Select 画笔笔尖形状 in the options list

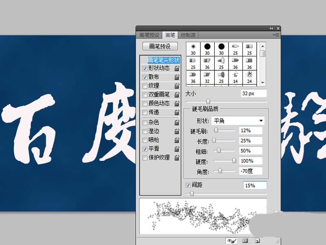(163, 60)
